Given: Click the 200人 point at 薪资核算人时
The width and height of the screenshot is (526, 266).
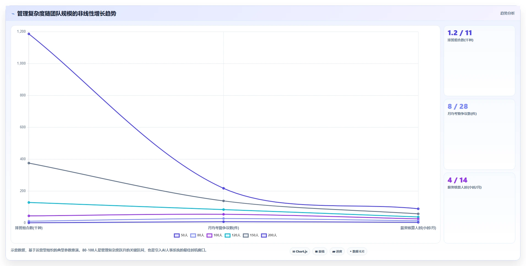Looking at the screenshot, I should 418,209.
